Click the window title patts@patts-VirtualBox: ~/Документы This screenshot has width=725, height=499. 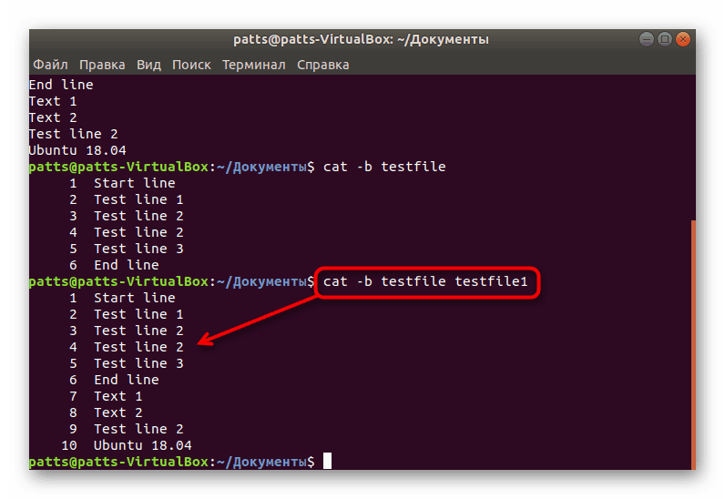click(x=361, y=40)
